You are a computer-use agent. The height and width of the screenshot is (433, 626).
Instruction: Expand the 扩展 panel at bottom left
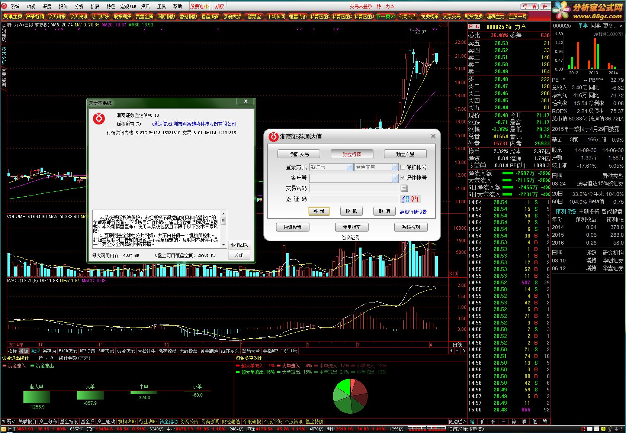coord(8,421)
